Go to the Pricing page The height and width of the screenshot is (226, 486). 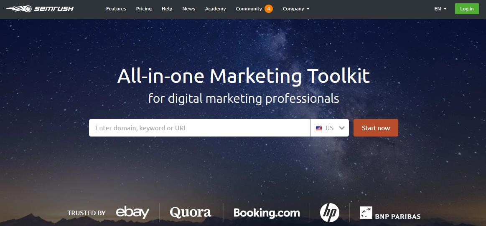pyautogui.click(x=144, y=9)
